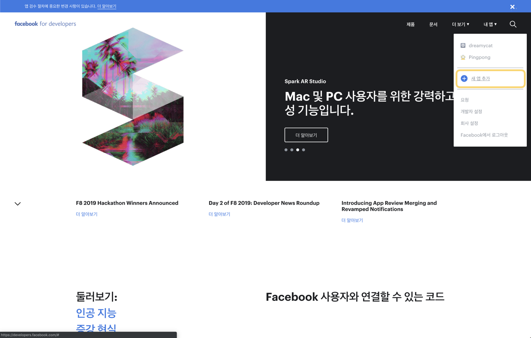This screenshot has width=531, height=338.
Task: Click the 인공 지능 link
Action: click(x=96, y=313)
